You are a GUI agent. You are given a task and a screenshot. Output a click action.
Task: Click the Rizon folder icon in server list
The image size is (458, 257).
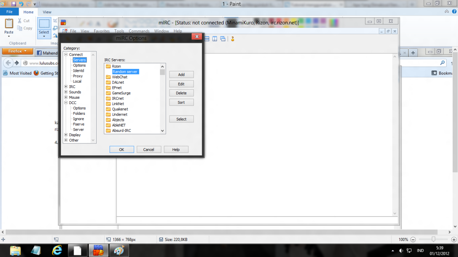pyautogui.click(x=108, y=66)
